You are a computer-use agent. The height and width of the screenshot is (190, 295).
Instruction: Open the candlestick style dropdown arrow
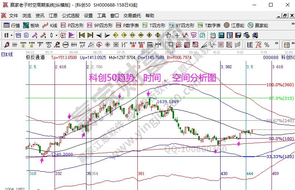click(56, 35)
